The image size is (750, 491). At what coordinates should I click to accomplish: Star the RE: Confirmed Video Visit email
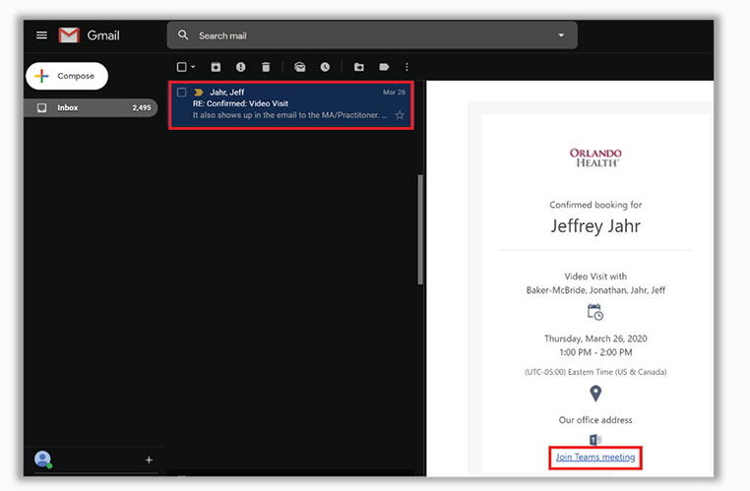coord(400,115)
